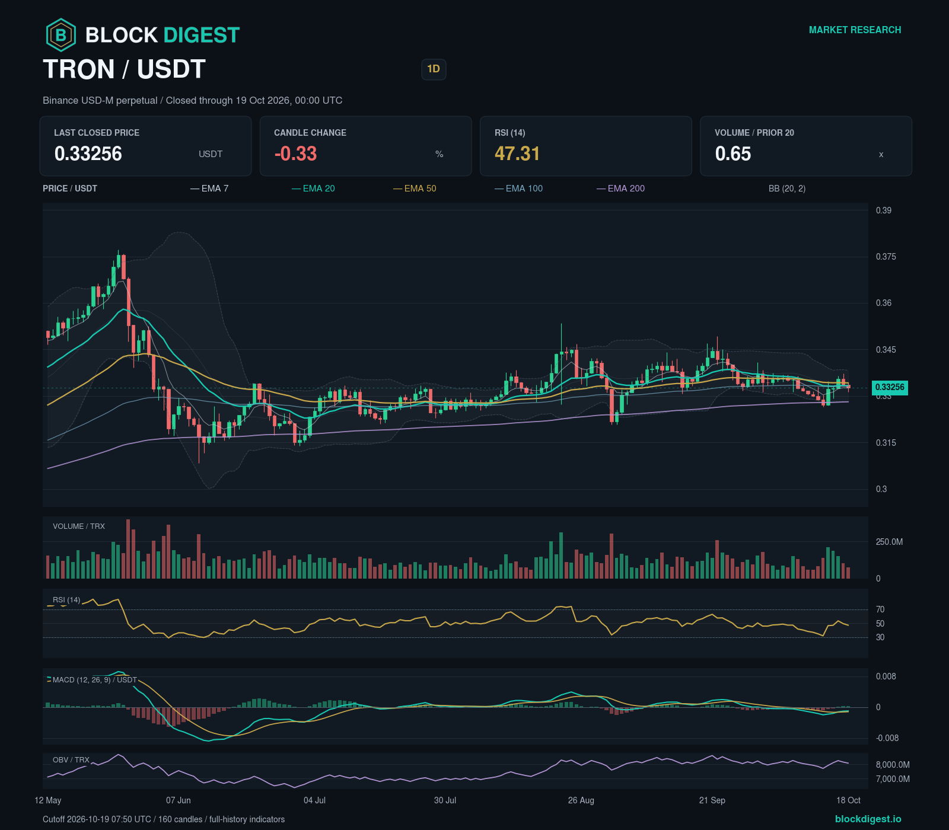
Task: Select the volume ratio value 0.65
Action: pyautogui.click(x=733, y=154)
